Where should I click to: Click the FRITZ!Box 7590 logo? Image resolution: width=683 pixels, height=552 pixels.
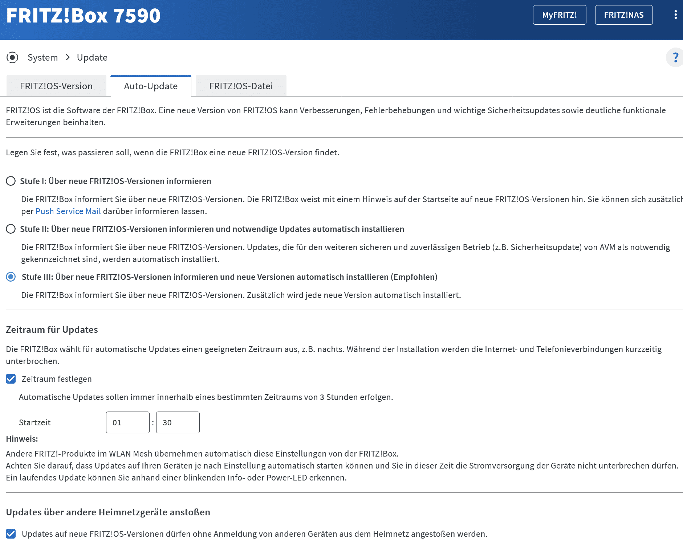click(x=83, y=16)
